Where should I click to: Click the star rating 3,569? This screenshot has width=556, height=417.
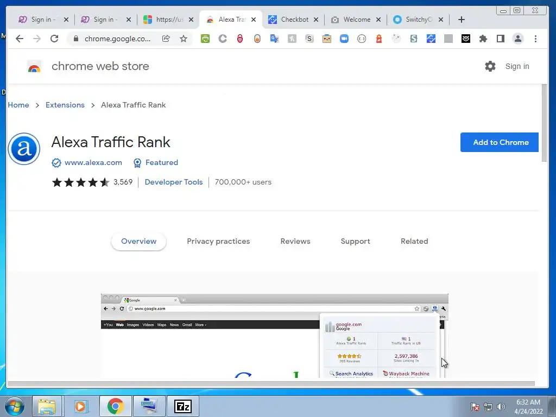click(92, 182)
